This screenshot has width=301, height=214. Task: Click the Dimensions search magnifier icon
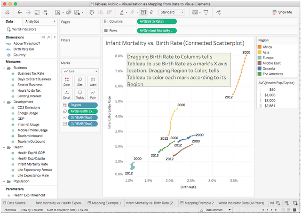click(48, 37)
